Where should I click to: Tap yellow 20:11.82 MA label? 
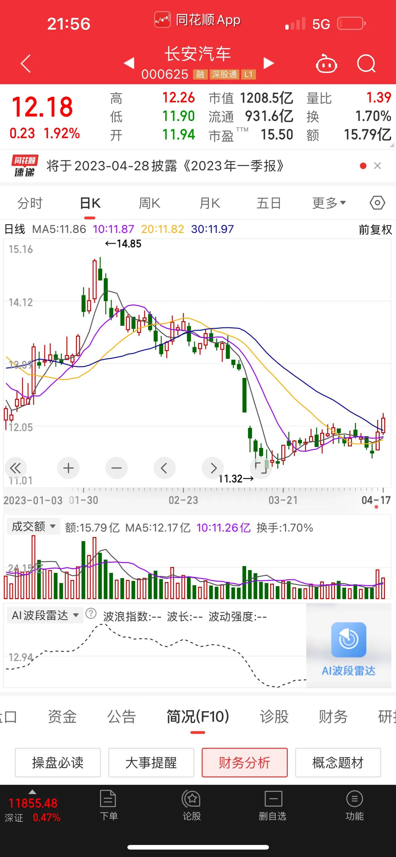point(162,229)
